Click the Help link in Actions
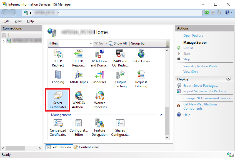The height and width of the screenshot is (158, 235). pos(187,115)
